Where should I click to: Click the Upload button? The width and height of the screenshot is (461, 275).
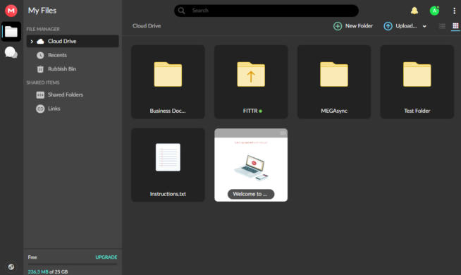[400, 26]
